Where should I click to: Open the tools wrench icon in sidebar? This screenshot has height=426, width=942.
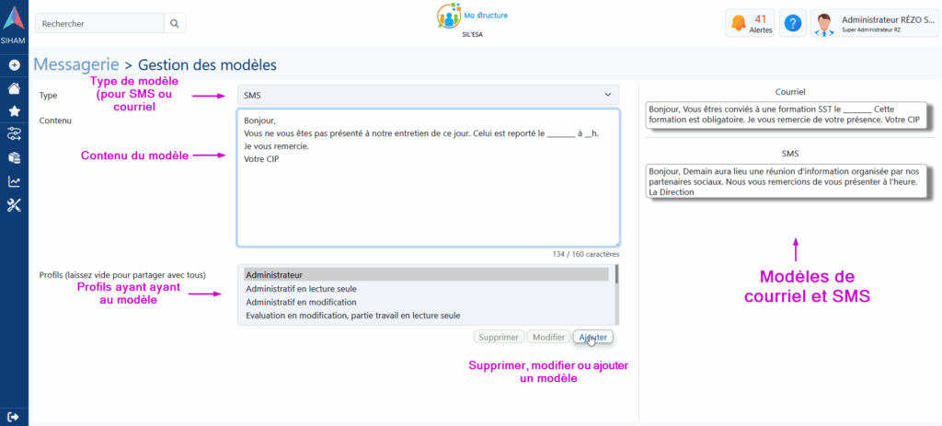click(14, 204)
